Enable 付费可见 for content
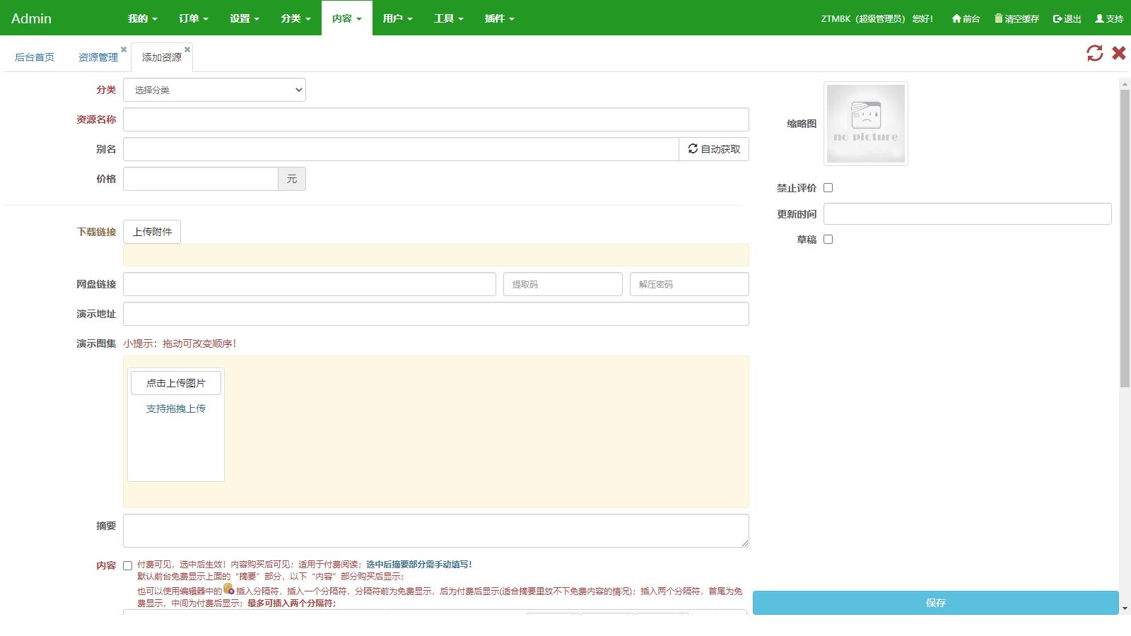The width and height of the screenshot is (1131, 636). pyautogui.click(x=127, y=565)
